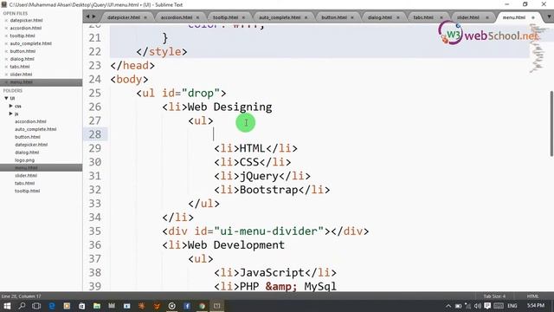Launch Microsoft Edge from taskbar
This screenshot has height=312, width=554.
coord(52,306)
